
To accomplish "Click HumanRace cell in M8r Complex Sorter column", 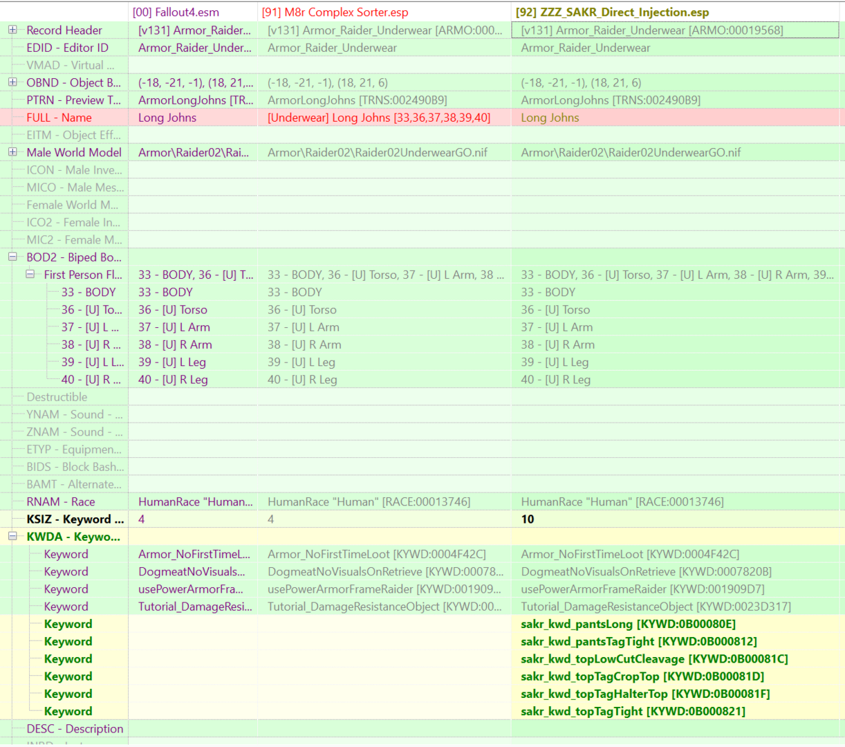I will pos(369,502).
